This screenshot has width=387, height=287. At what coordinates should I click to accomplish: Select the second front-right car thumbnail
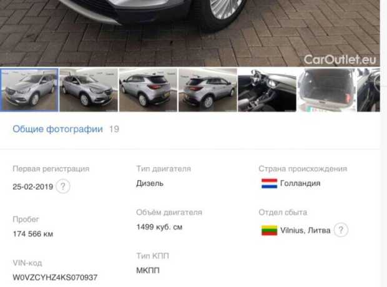89,90
